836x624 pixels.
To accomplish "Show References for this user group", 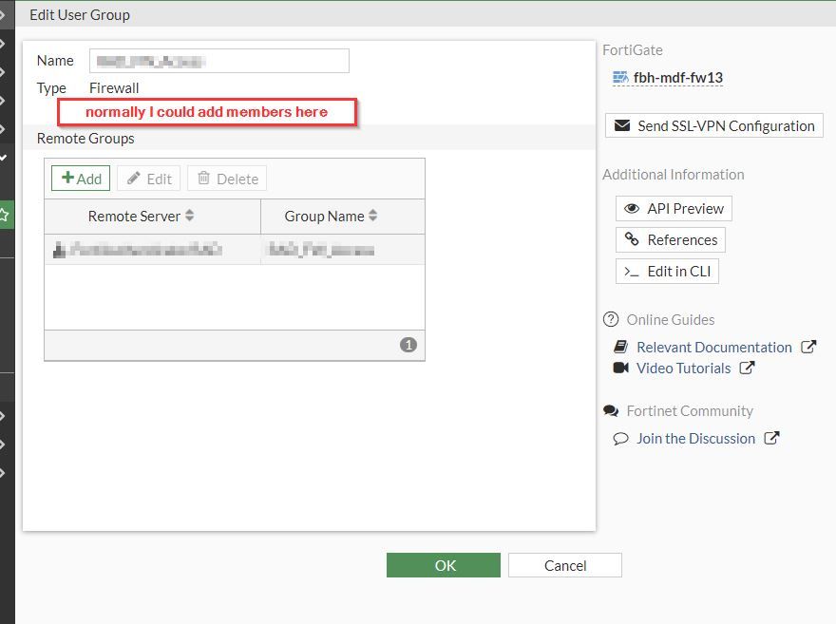I will click(671, 239).
